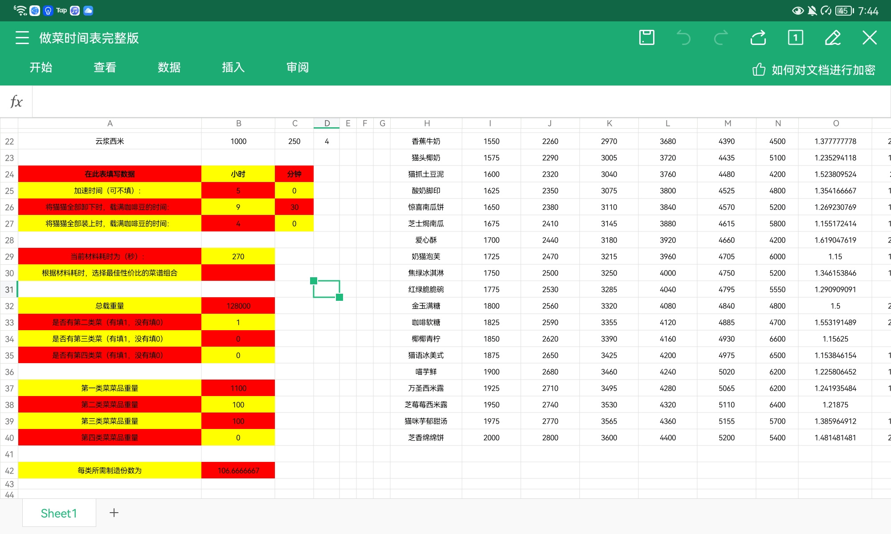The height and width of the screenshot is (534, 891).
Task: Tap the cloud app status icon
Action: click(x=88, y=10)
